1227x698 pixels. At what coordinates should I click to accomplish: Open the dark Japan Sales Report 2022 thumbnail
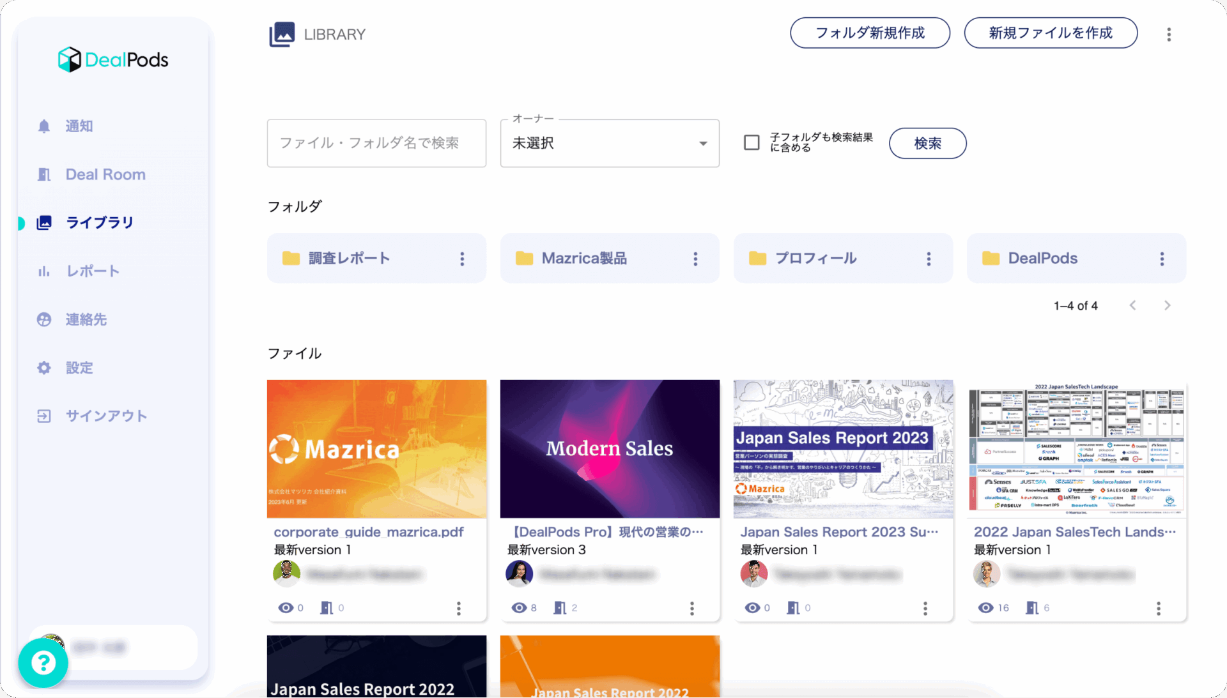tap(376, 666)
